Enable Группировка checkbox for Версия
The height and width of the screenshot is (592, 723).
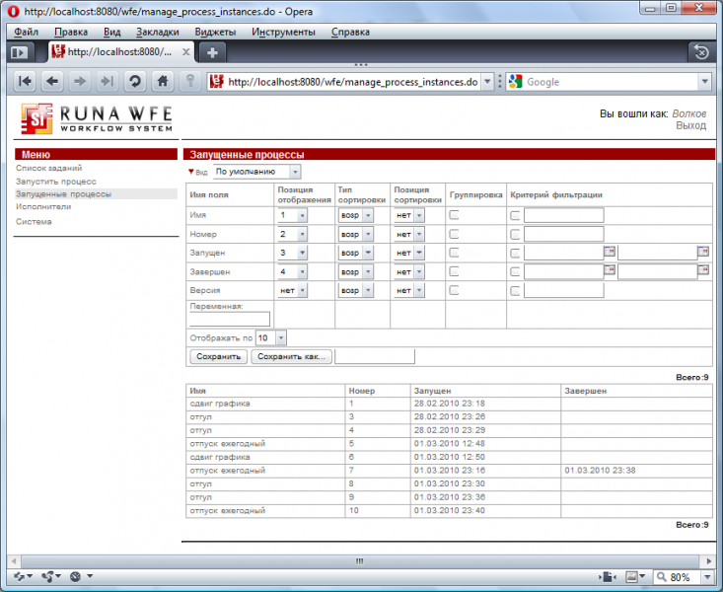pos(454,290)
